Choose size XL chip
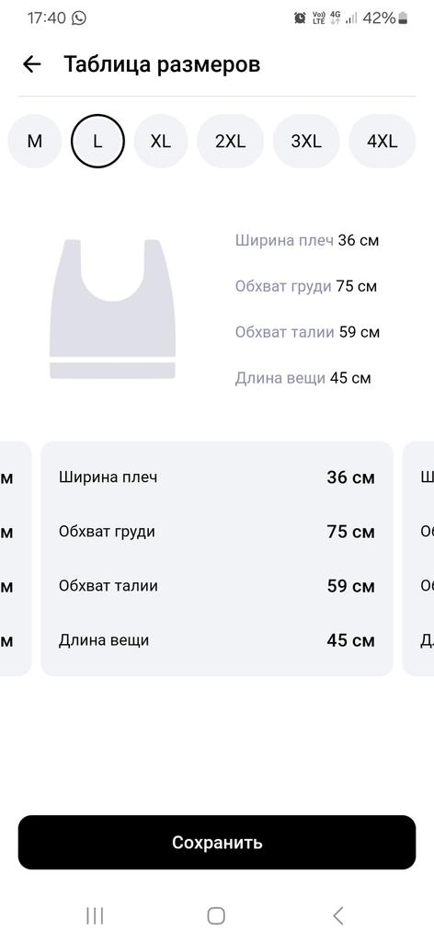This screenshot has width=434, height=942. pos(161,141)
